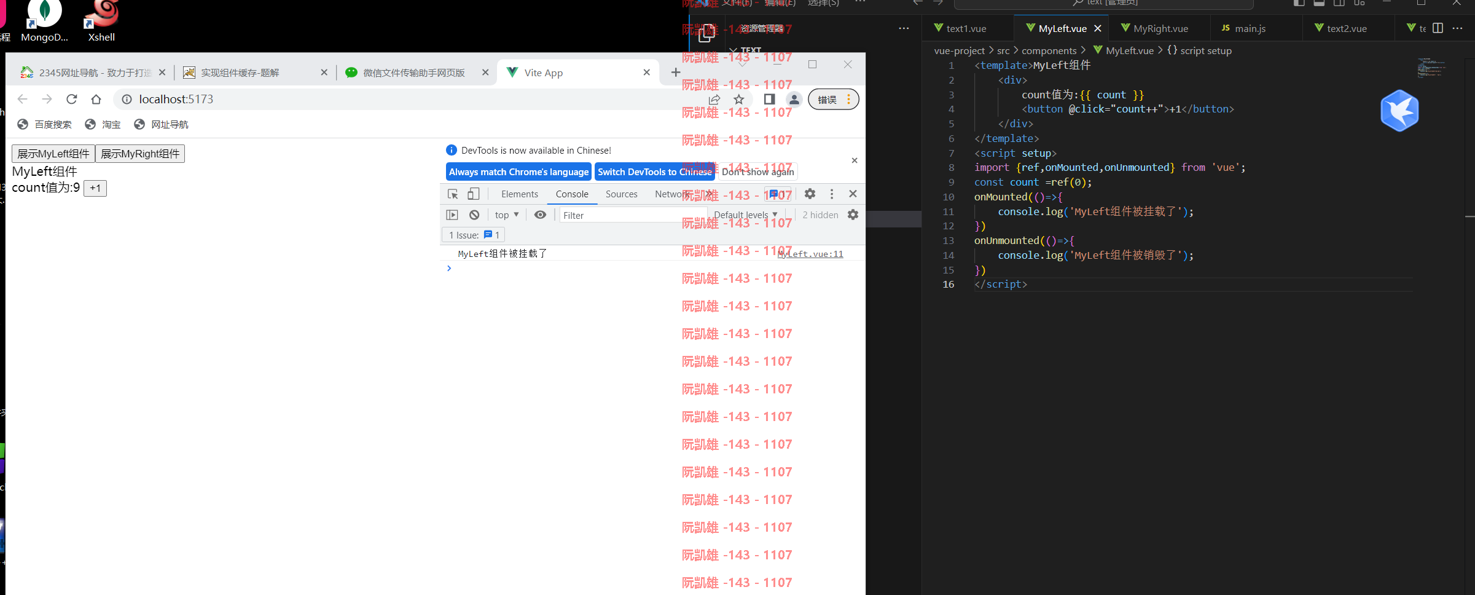Toggle the live expression eye icon
The image size is (1475, 595).
pos(540,215)
